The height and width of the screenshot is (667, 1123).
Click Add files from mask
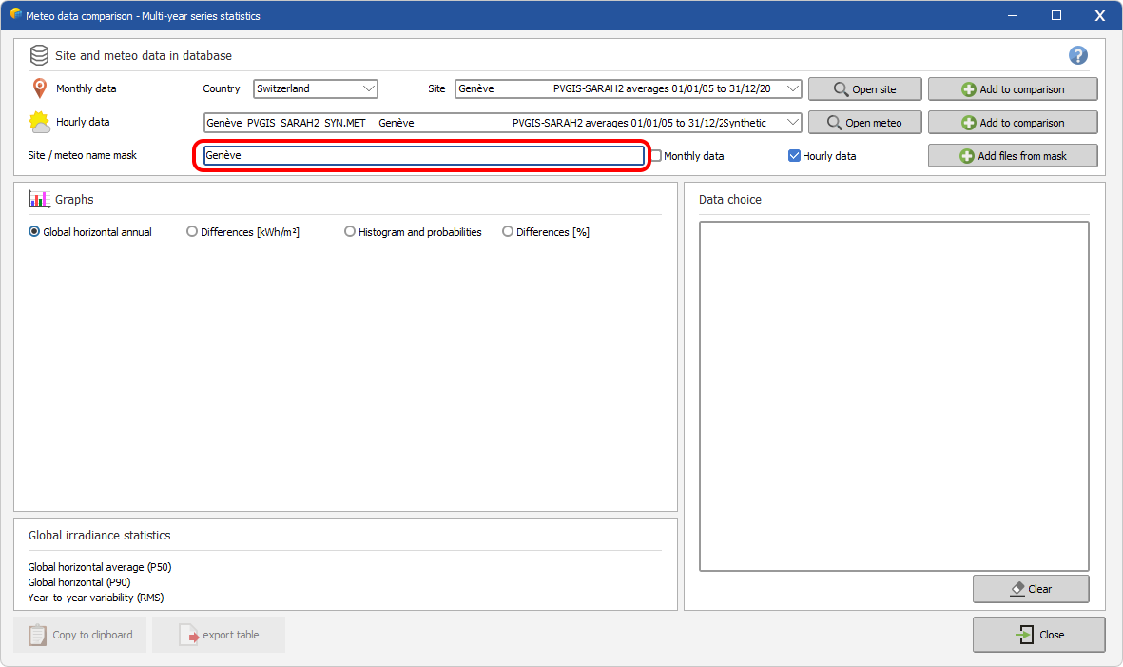pos(1013,155)
